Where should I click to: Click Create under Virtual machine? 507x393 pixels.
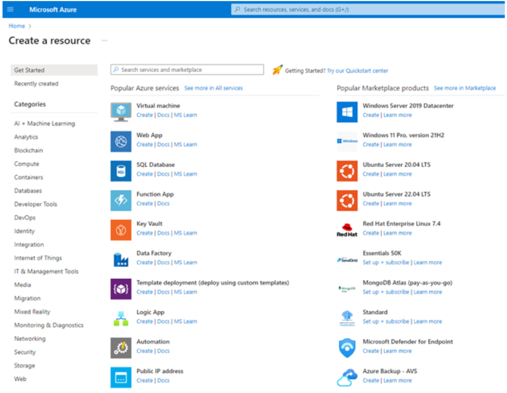pos(145,115)
